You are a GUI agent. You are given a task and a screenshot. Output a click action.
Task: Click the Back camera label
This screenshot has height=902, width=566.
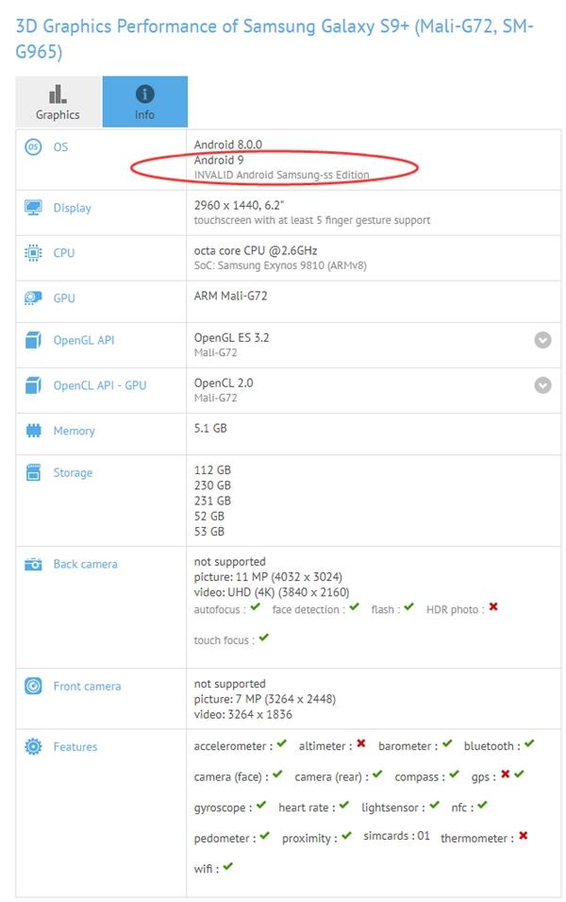pos(85,564)
